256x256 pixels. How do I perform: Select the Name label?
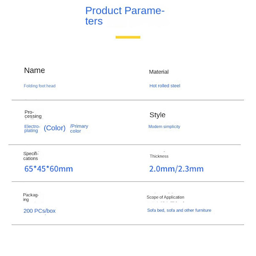[35, 70]
